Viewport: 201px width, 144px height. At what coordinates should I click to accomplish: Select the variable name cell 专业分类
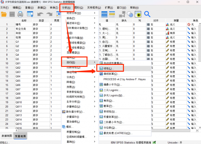(24, 29)
